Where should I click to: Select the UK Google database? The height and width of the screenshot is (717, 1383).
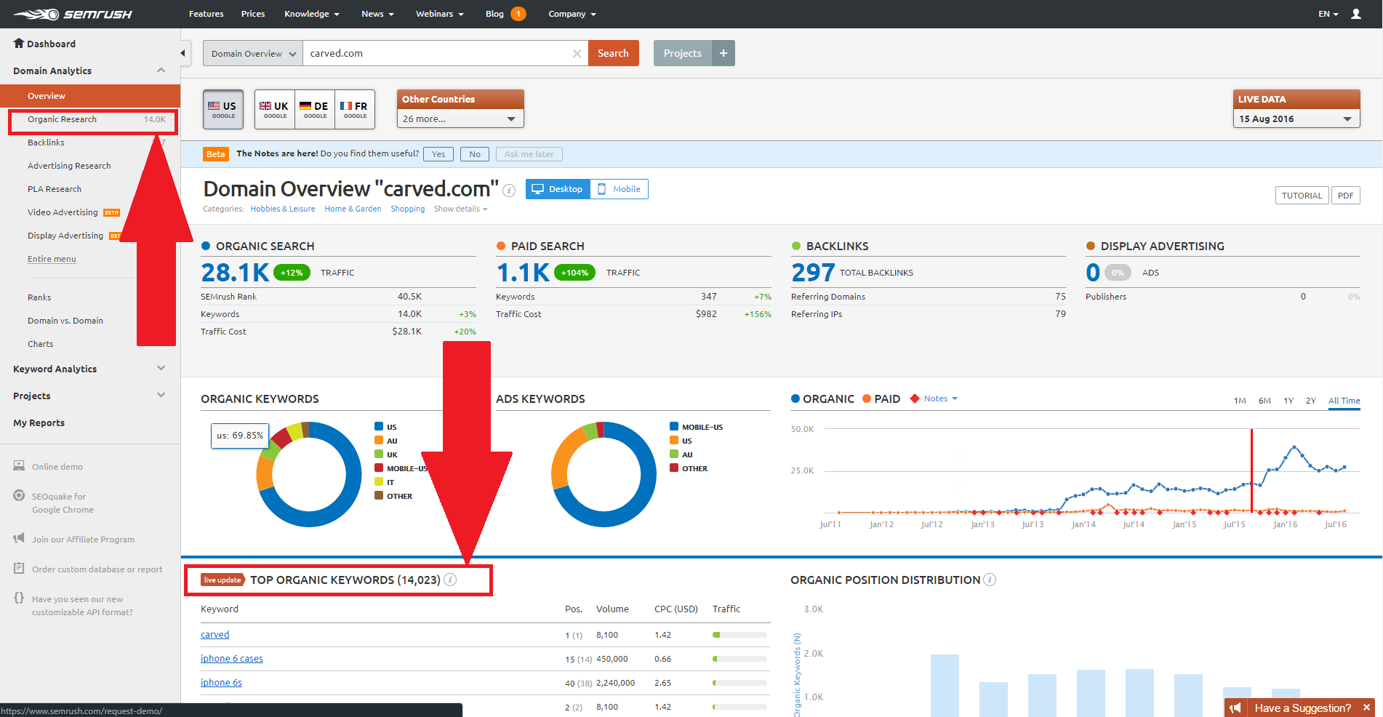[x=275, y=109]
